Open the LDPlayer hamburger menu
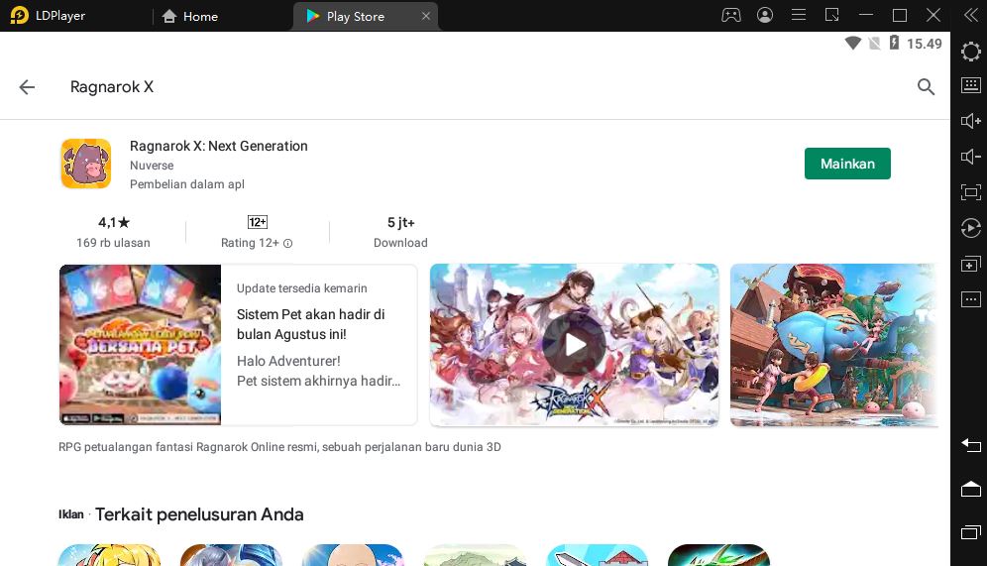This screenshot has height=566, width=987. click(798, 15)
